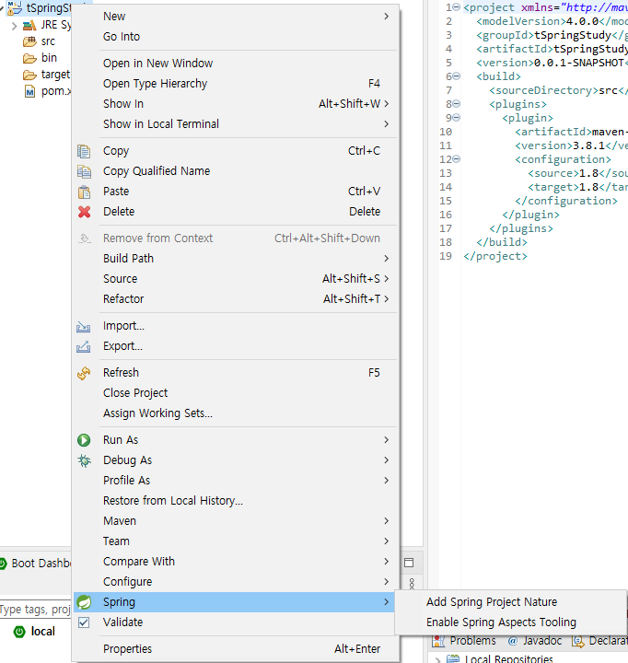Click the Export icon

point(83,347)
